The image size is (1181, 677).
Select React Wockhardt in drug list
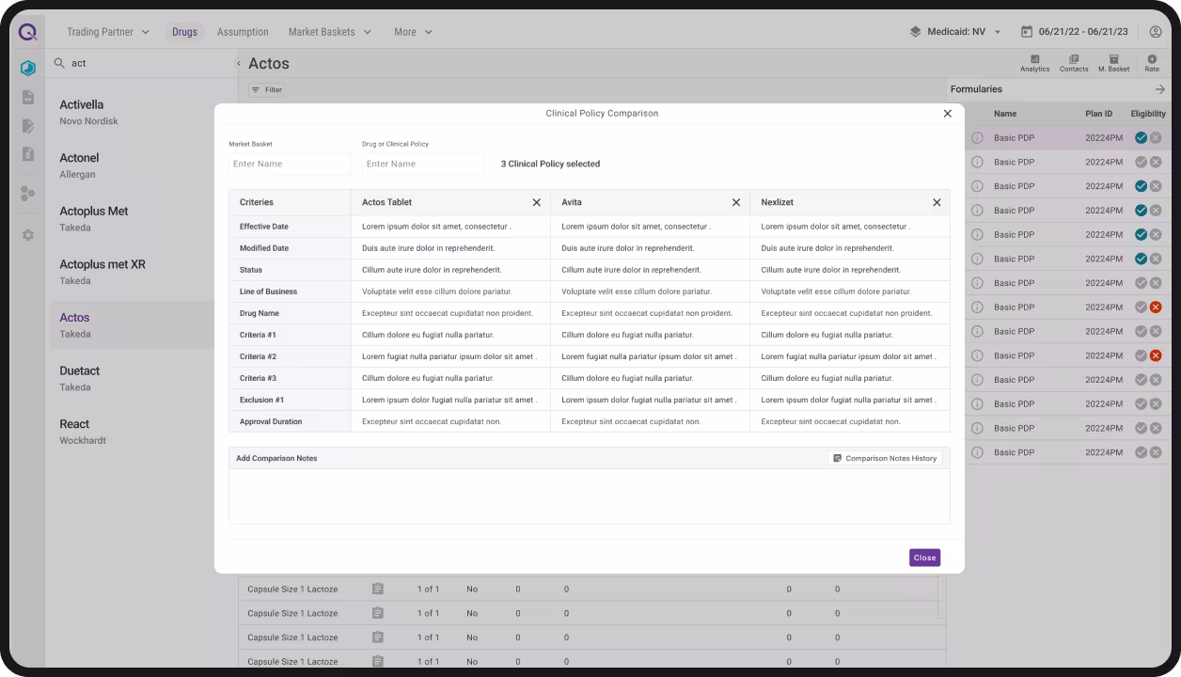132,432
